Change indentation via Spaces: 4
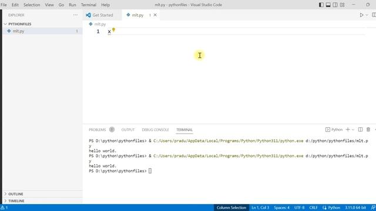376x211 pixels. (x=281, y=207)
